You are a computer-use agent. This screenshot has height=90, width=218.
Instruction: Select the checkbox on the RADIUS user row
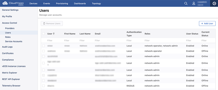(x=43, y=86)
